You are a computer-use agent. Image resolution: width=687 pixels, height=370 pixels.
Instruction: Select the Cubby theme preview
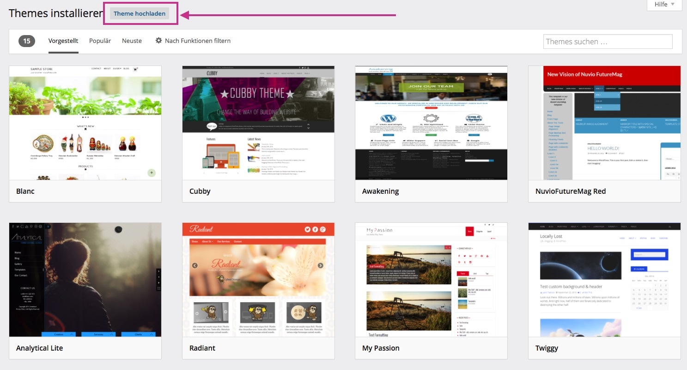pos(258,123)
